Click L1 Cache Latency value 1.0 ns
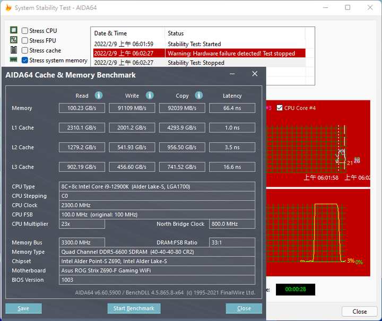382x321 pixels. click(232, 128)
